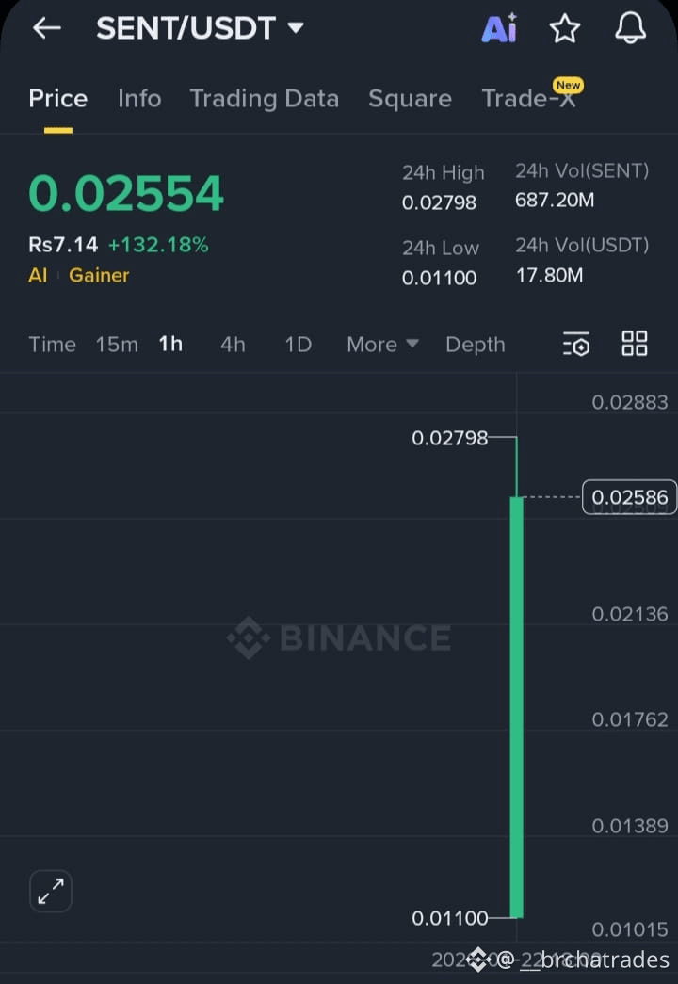Switch to the Price tab
This screenshot has width=678, height=984.
57,99
